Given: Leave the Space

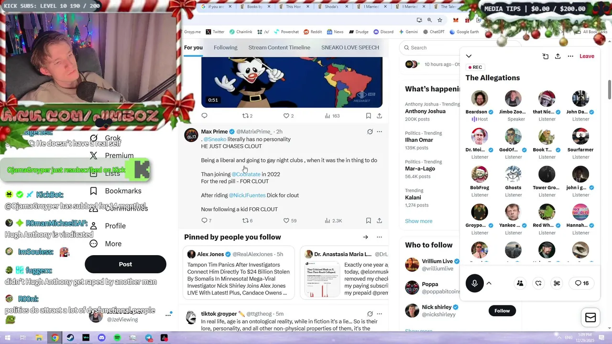Looking at the screenshot, I should tap(587, 56).
